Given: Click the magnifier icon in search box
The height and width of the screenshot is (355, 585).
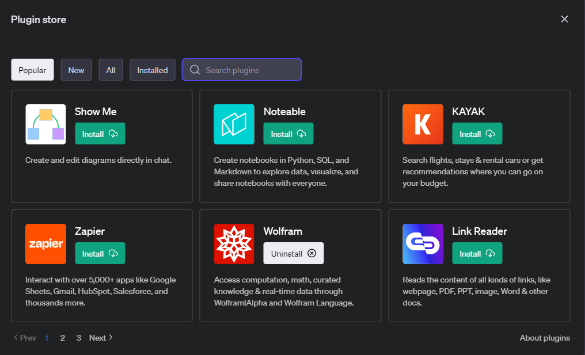Looking at the screenshot, I should 195,70.
